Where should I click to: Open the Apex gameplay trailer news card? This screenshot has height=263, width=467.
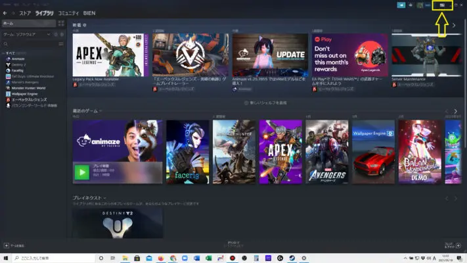(x=190, y=55)
